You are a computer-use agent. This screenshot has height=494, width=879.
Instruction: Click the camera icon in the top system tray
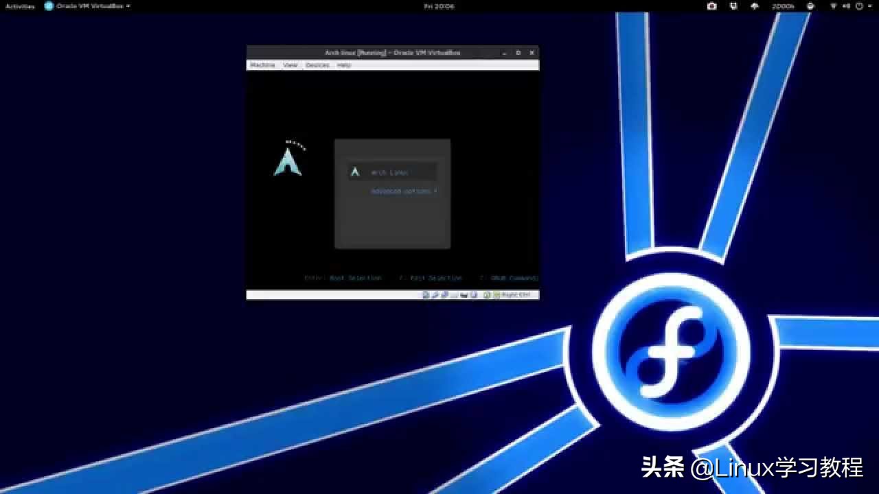coord(712,6)
